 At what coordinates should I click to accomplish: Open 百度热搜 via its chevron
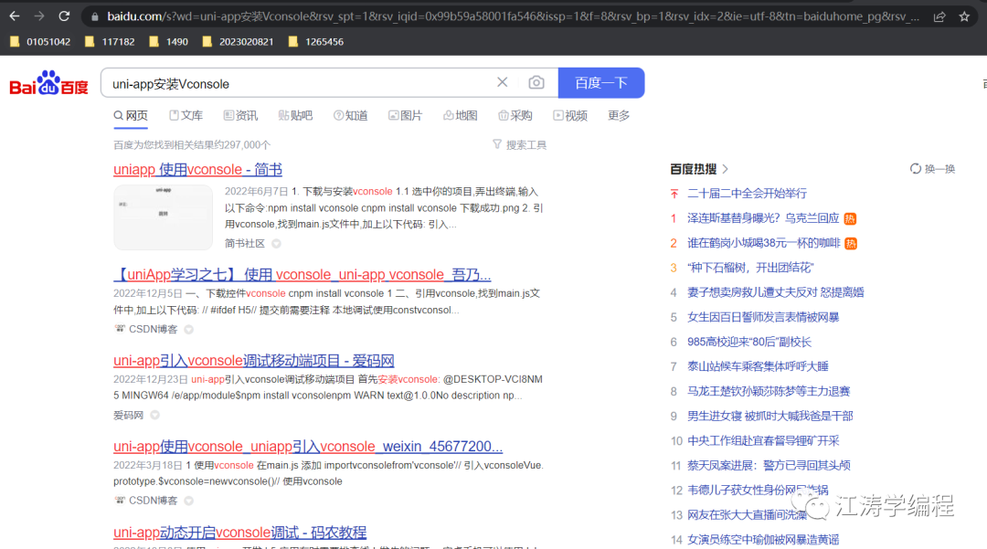(x=725, y=168)
